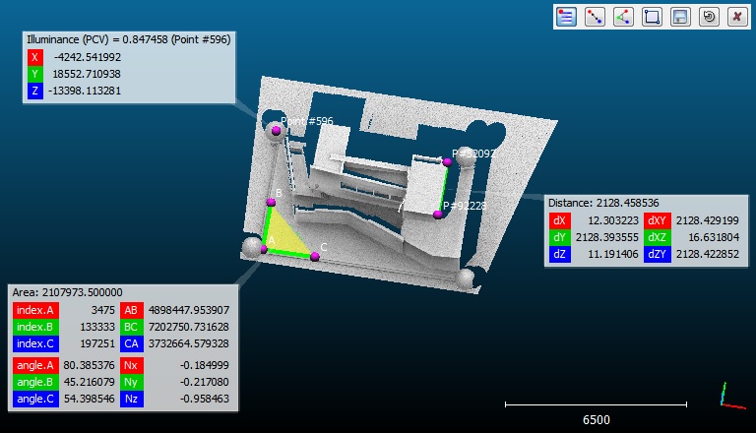Click the picked point marker P#92228
This screenshot has height=433, width=756.
pyautogui.click(x=438, y=215)
